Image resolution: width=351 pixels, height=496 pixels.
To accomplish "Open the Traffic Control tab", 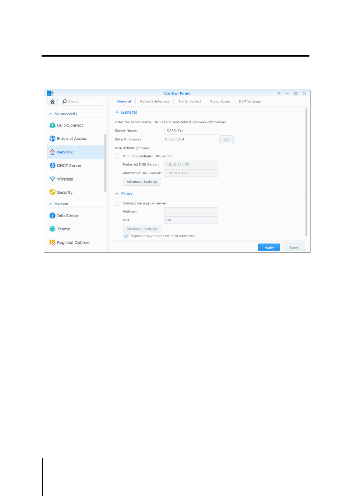I will coord(189,101).
